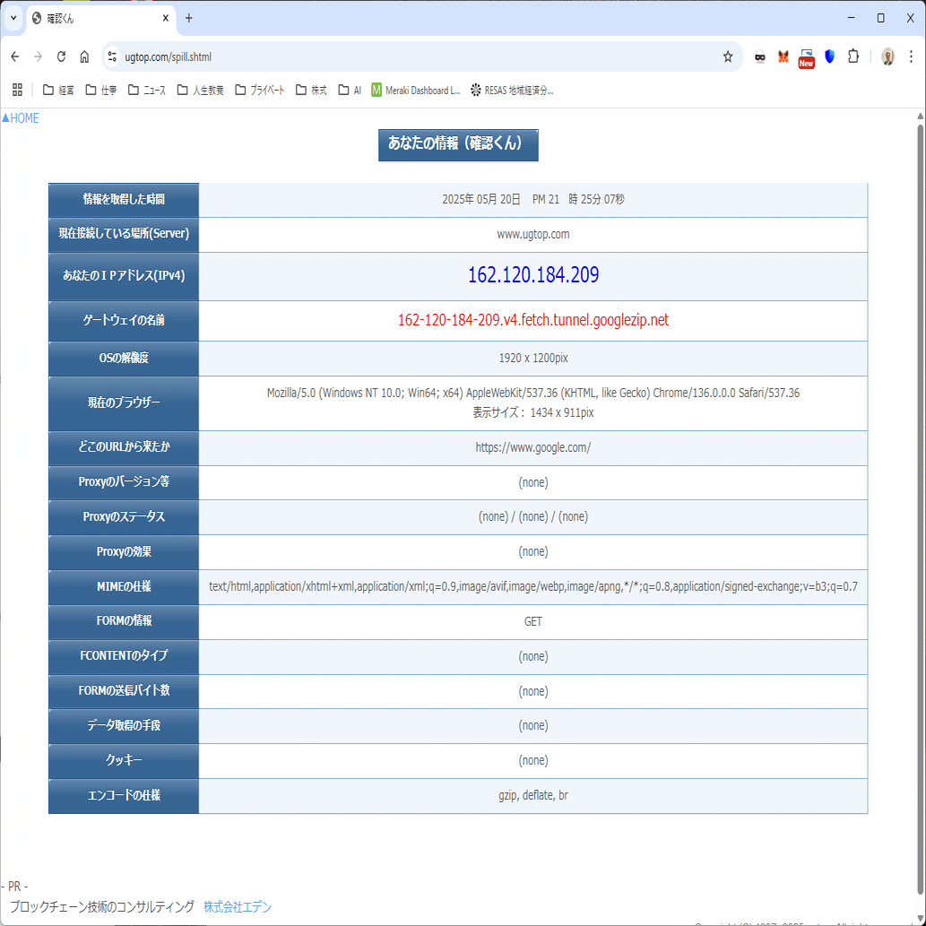Click the text/html MIME accept value
Screen dimensions: 926x926
[533, 586]
